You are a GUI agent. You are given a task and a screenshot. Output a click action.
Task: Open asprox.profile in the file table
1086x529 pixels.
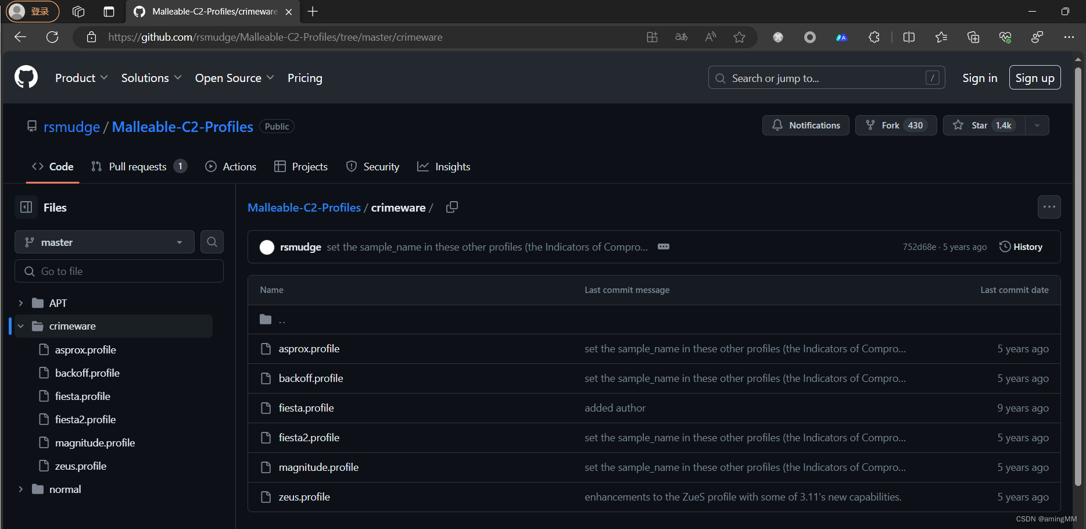309,349
